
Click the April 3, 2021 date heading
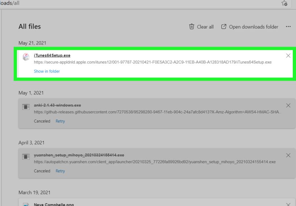pyautogui.click(x=31, y=143)
